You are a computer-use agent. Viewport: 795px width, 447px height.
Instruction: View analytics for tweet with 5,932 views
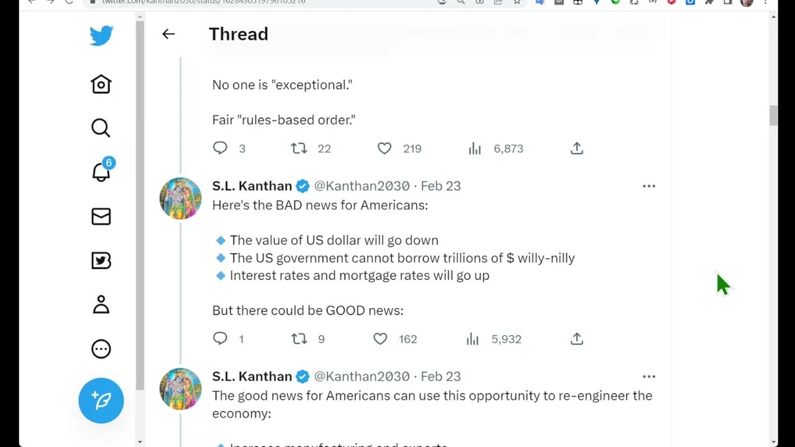(x=473, y=339)
